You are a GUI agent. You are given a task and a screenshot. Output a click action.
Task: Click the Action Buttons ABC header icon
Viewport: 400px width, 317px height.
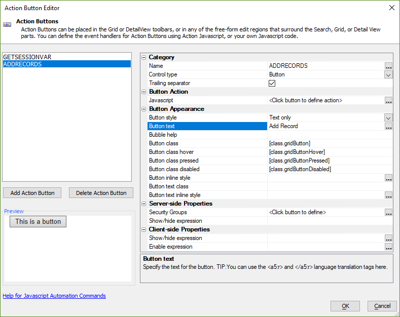[7, 24]
